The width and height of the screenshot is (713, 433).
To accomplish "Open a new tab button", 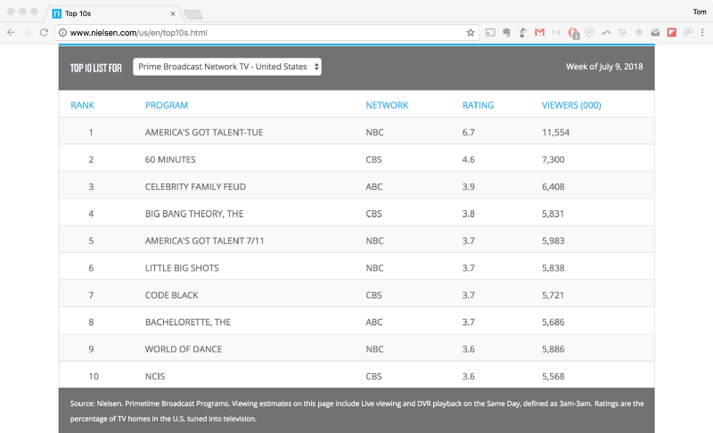I will coord(193,14).
